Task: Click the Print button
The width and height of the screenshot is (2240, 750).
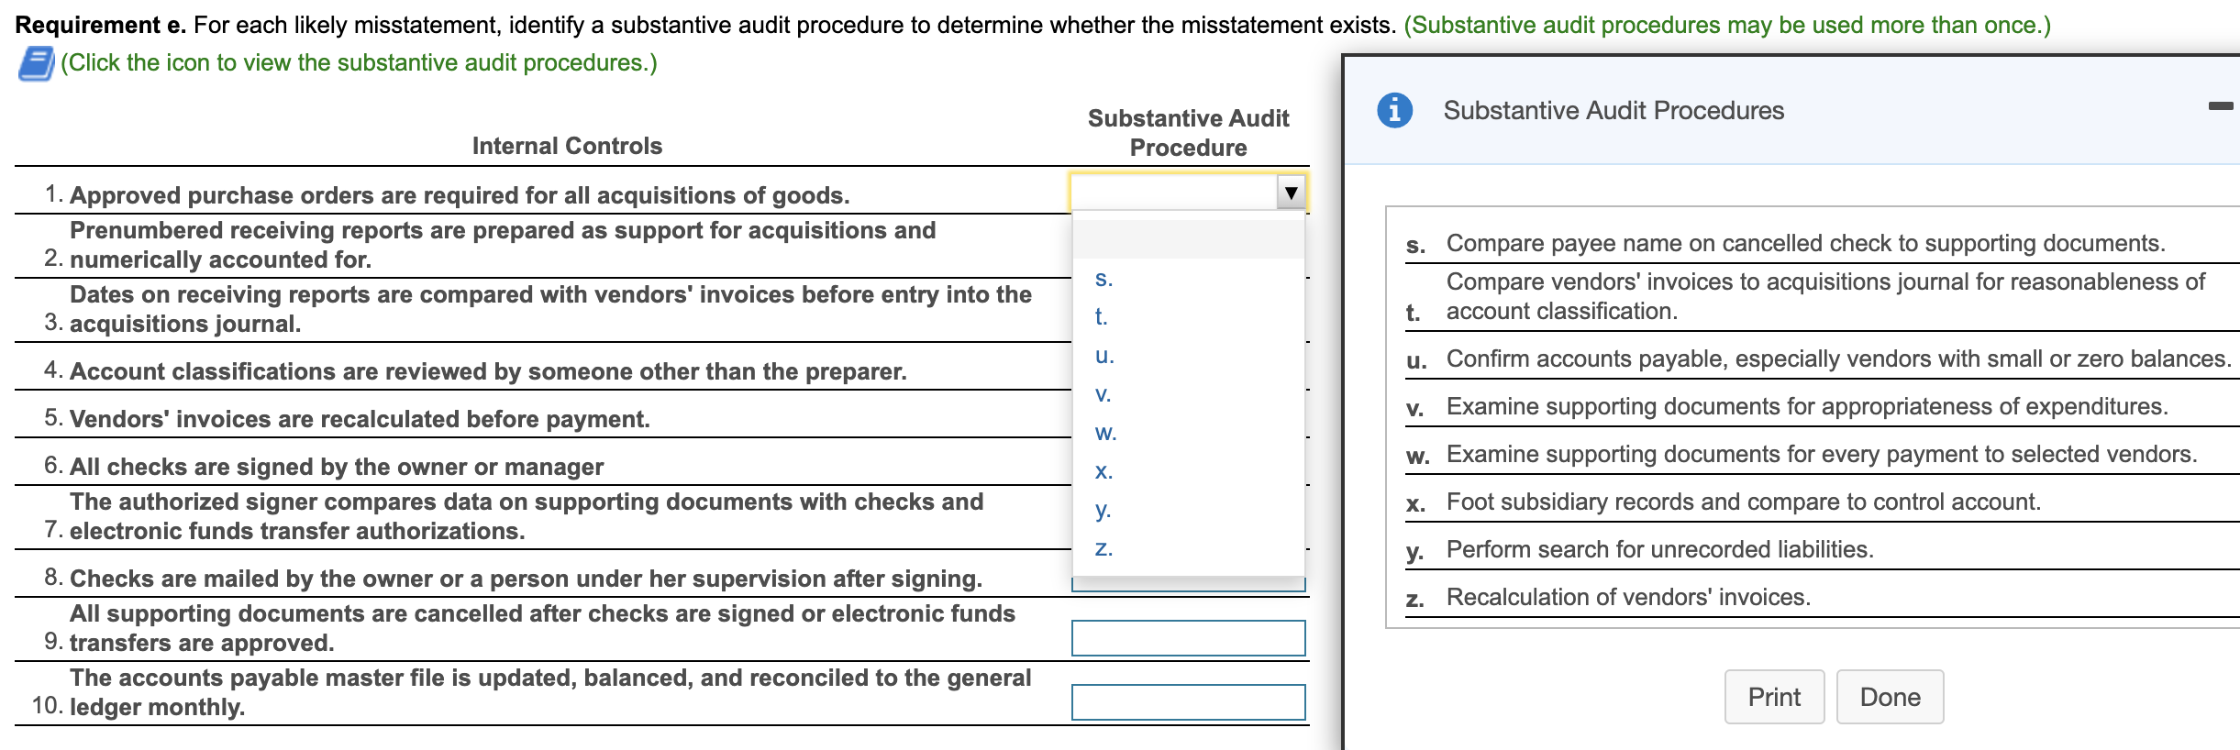Action: coord(1774,696)
